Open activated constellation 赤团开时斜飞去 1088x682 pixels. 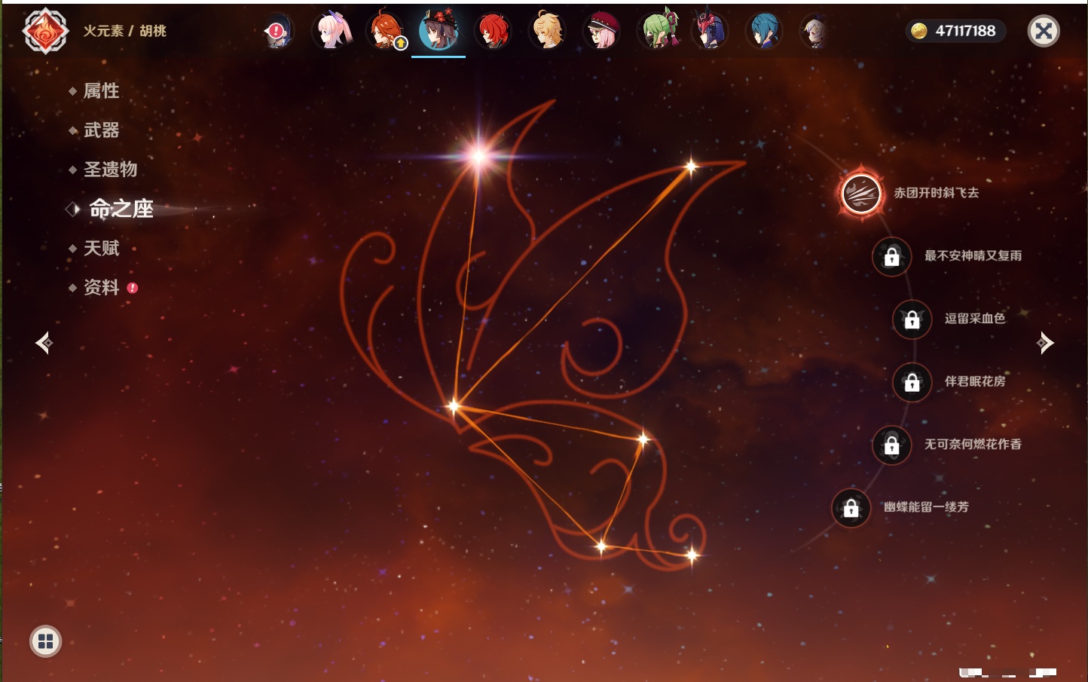point(861,194)
